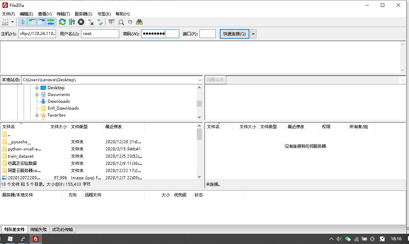
Task: Click the remote 权限 column header
Action: (x=333, y=126)
